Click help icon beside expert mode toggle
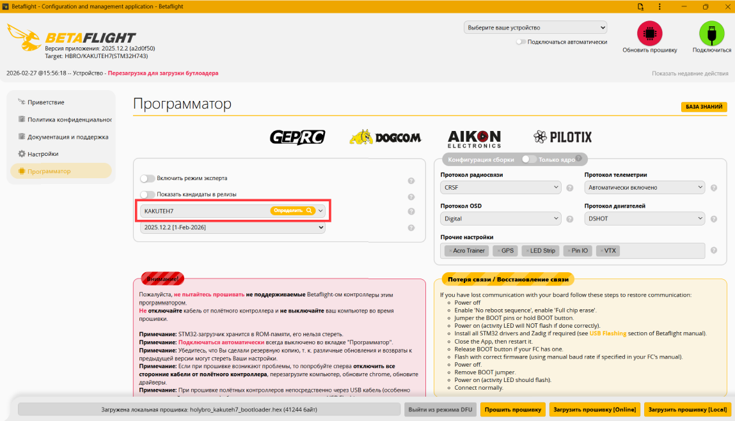Viewport: 735px width, 421px height. [x=411, y=181]
